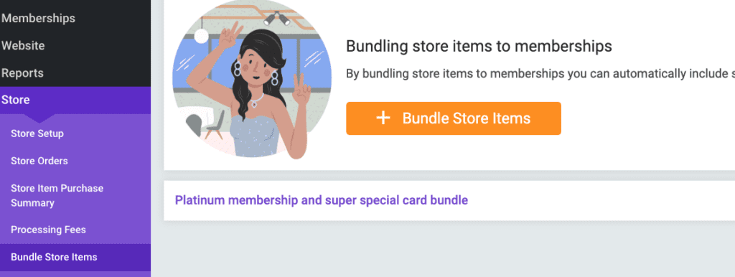Click the plus icon on the orange button
Viewport: 735px width, 277px height.
383,118
